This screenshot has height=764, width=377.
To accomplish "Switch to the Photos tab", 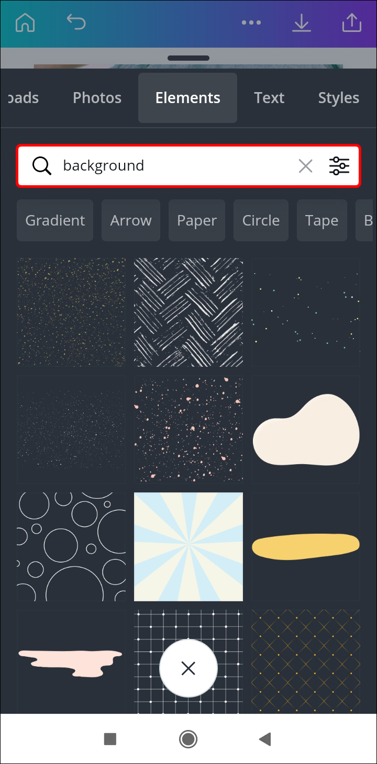I will pyautogui.click(x=97, y=98).
